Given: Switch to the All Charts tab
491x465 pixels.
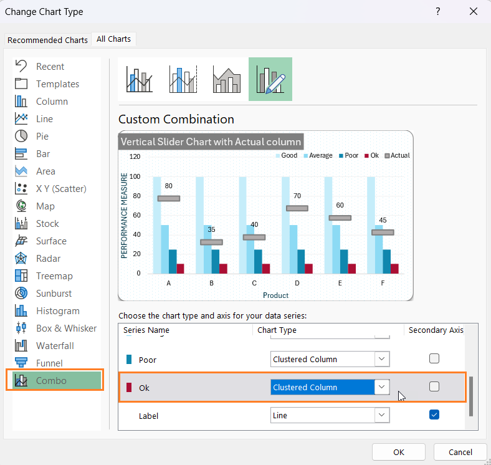Looking at the screenshot, I should [x=113, y=39].
